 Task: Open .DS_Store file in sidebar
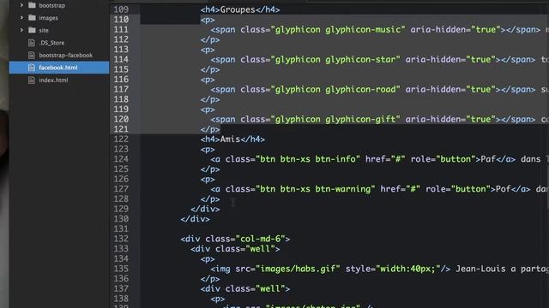point(51,43)
